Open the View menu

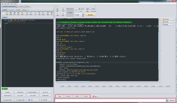click(x=12, y=4)
